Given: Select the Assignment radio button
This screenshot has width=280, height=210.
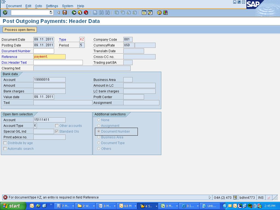Looking at the screenshot, I should pyautogui.click(x=98, y=126).
